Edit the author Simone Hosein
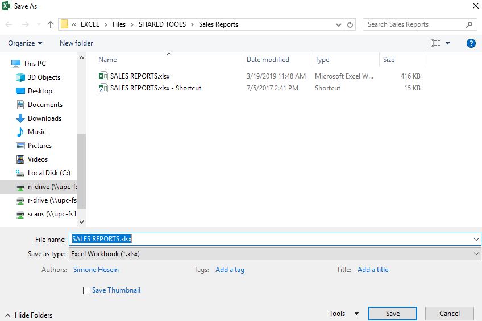Image resolution: width=482 pixels, height=321 pixels. (96, 270)
